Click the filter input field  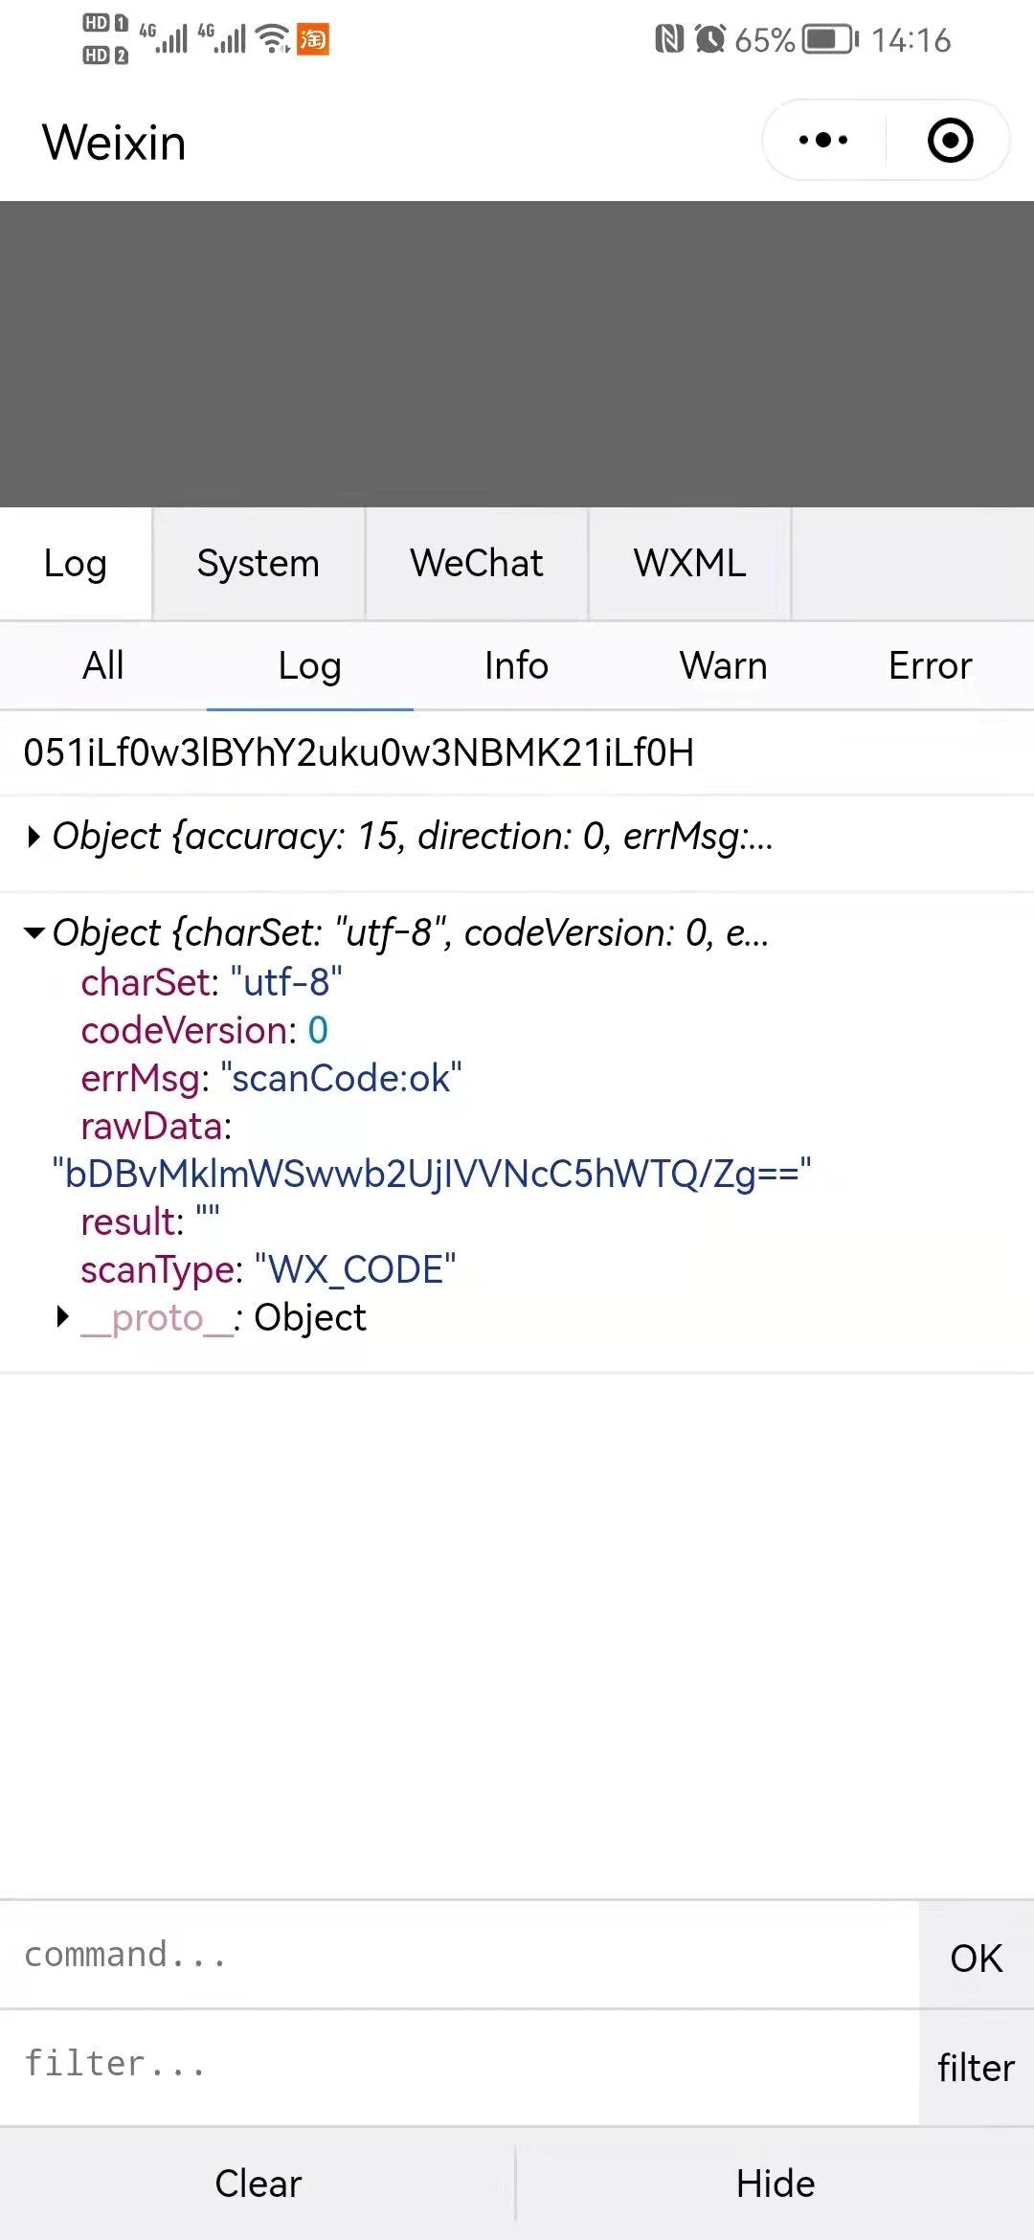(x=460, y=2065)
